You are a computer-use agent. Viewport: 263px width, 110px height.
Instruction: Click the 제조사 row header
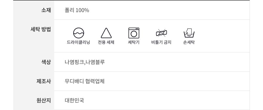[x=44, y=81]
